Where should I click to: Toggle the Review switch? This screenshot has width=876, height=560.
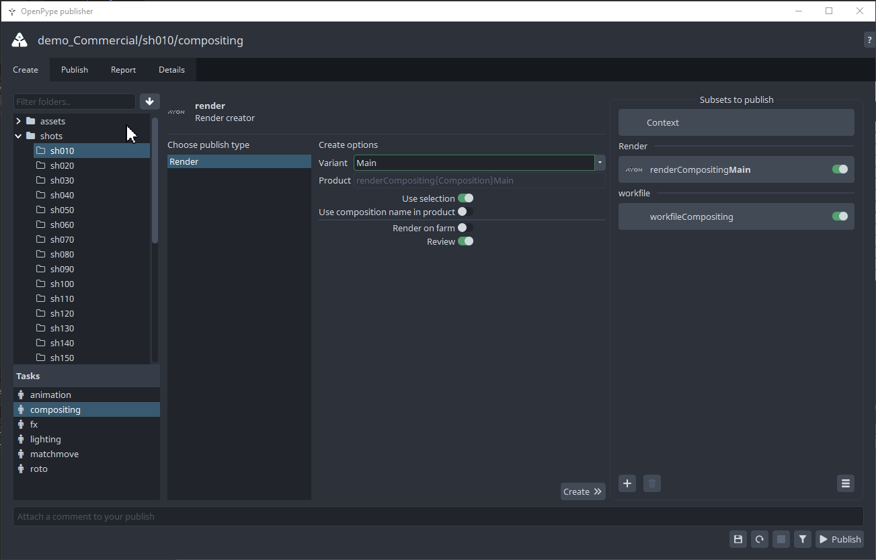coord(465,241)
